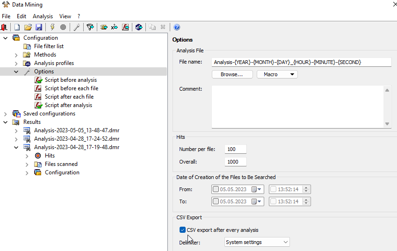
Task: Open the Analysis menu
Action: coord(43,16)
